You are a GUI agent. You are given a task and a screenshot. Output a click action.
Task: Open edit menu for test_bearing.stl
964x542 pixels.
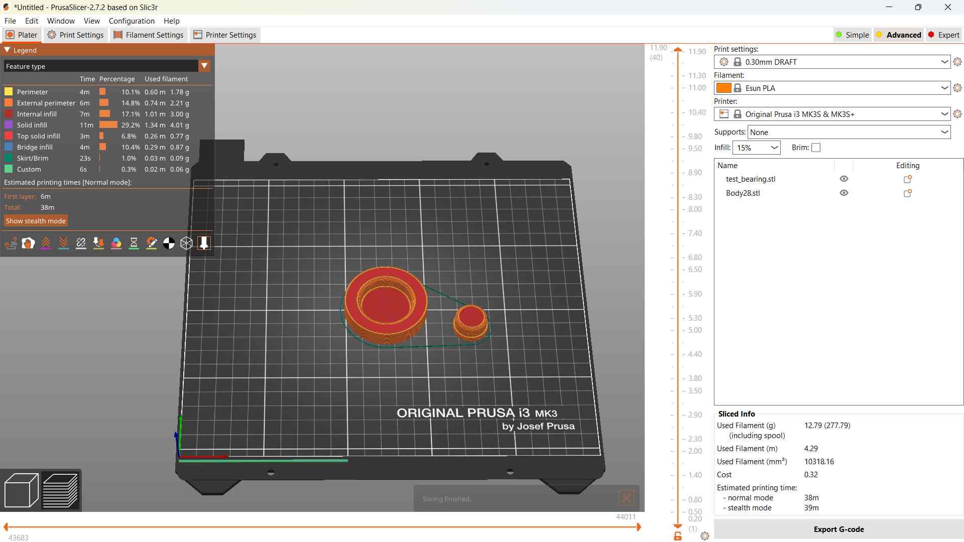click(907, 179)
